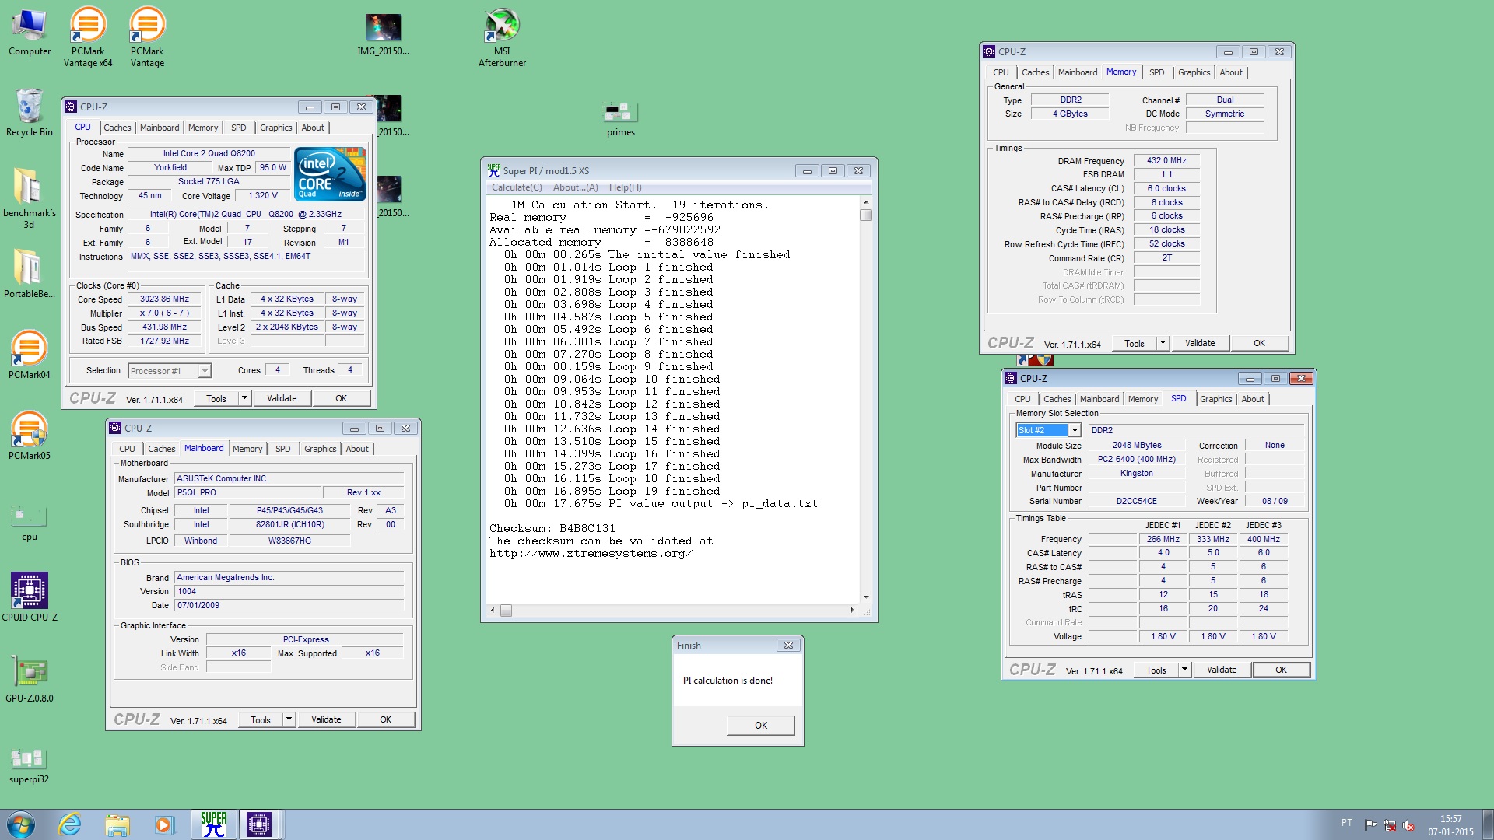Click the Kingston manufacturer field
Image resolution: width=1494 pixels, height=840 pixels.
[x=1136, y=474]
